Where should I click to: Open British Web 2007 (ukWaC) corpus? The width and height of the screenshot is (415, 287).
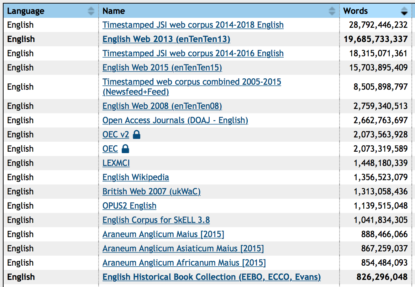151,192
